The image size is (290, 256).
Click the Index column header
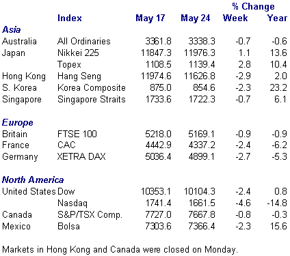coord(70,18)
